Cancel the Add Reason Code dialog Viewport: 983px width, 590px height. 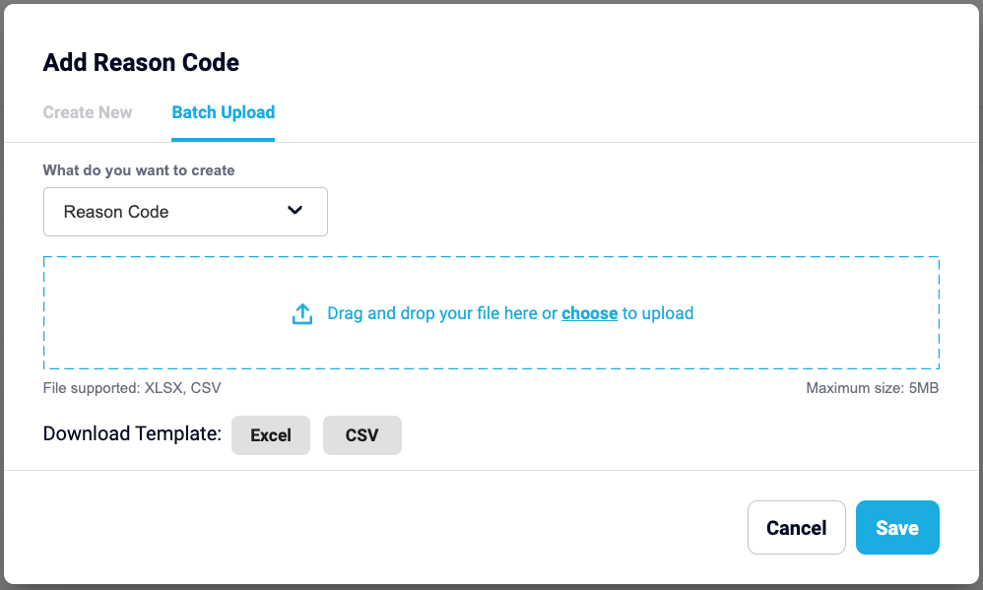pos(796,527)
